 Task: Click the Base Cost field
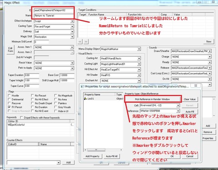(67, 75)
